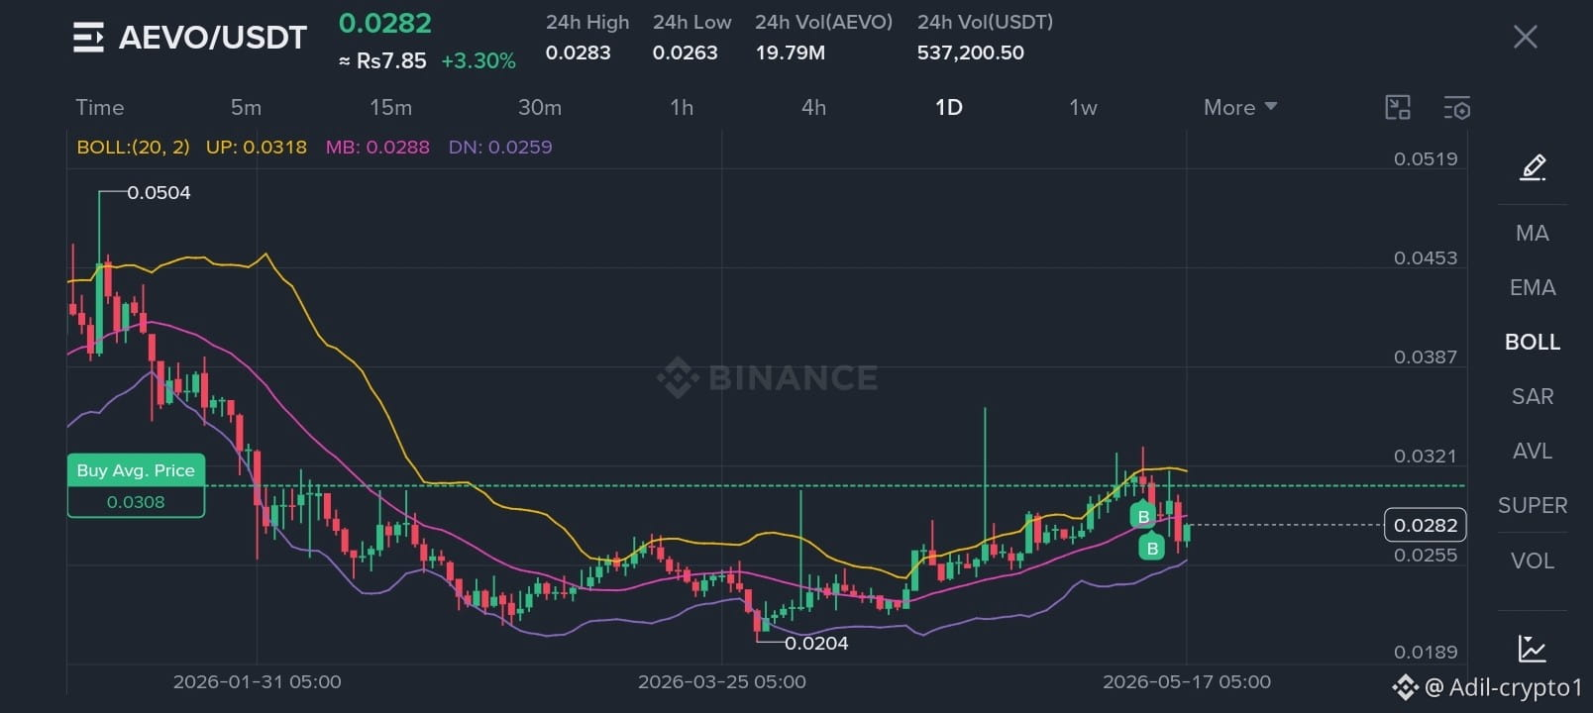Open the chart settings icon in the timeframe bar
Image resolution: width=1593 pixels, height=713 pixels.
1456,107
